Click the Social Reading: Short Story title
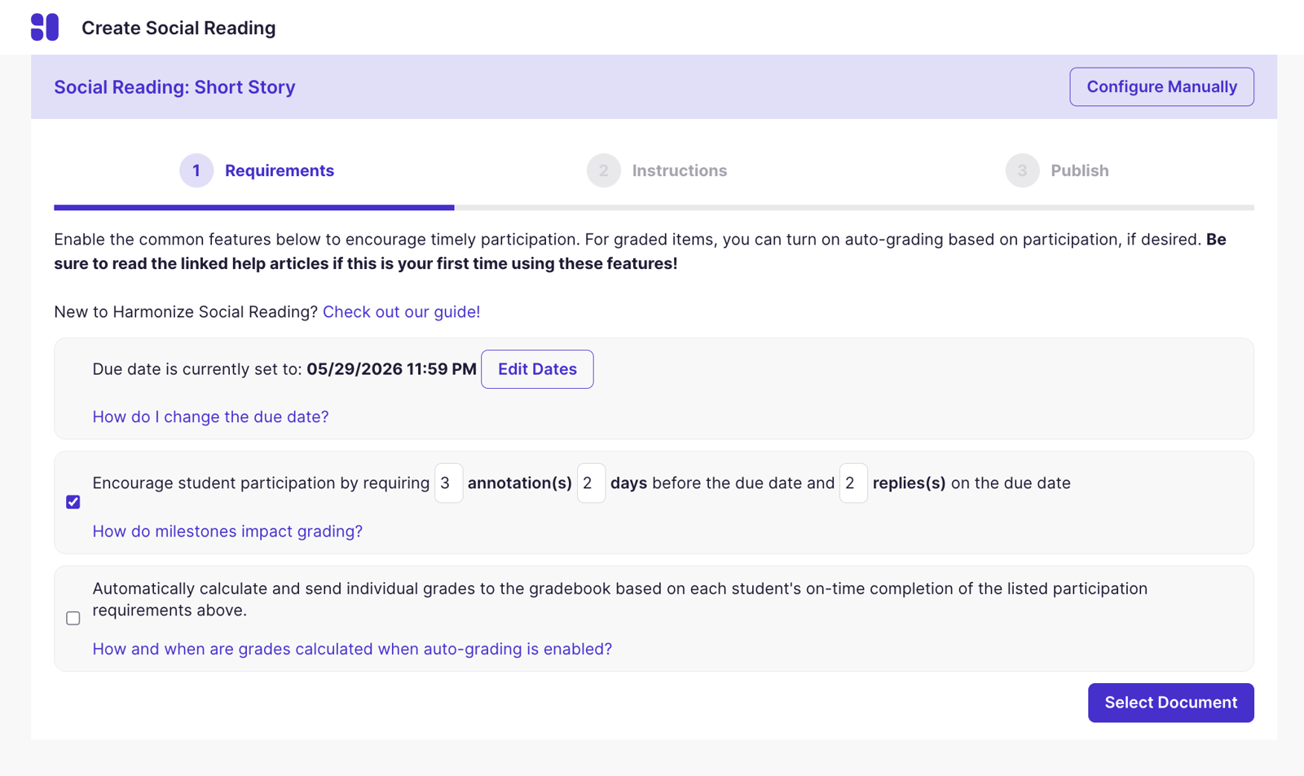The width and height of the screenshot is (1304, 776). point(174,87)
